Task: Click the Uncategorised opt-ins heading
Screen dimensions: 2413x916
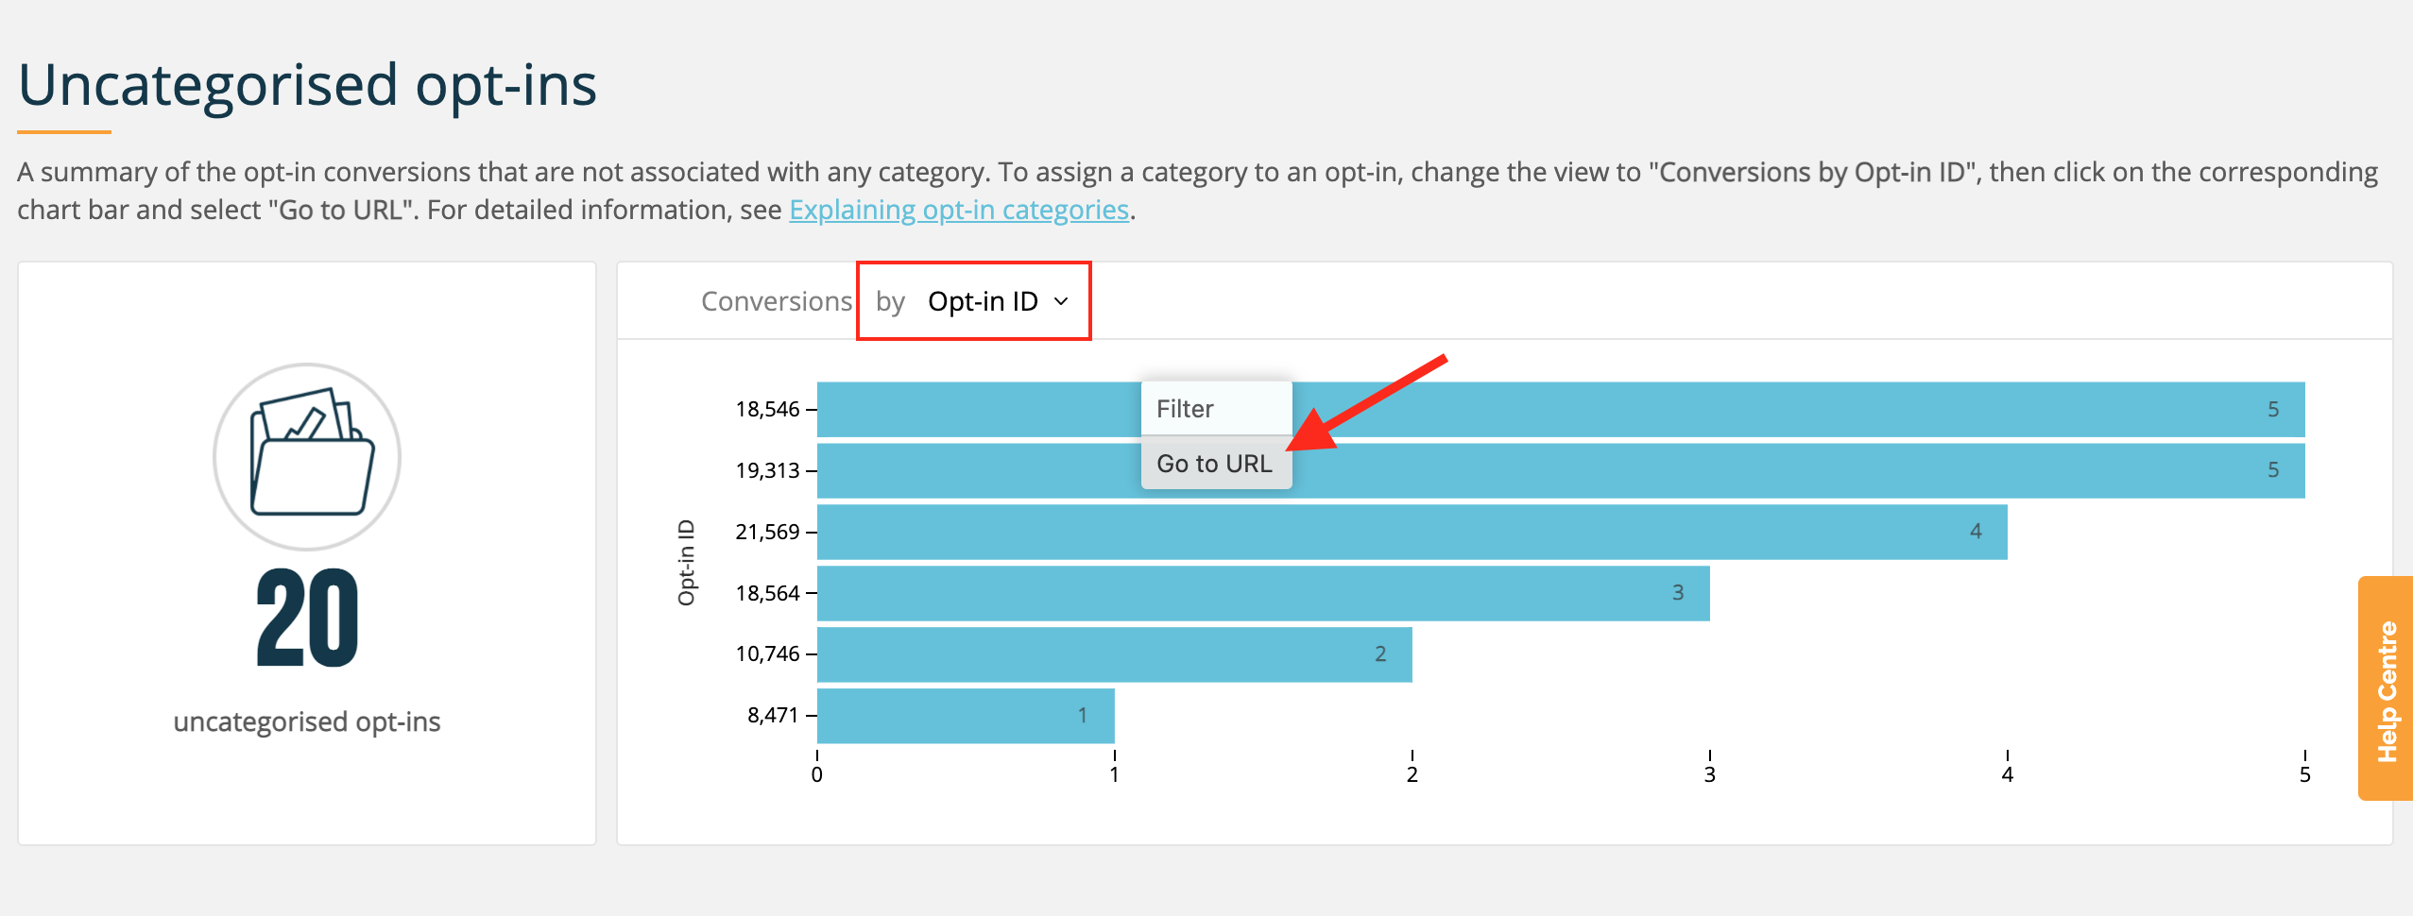Action: tap(307, 85)
